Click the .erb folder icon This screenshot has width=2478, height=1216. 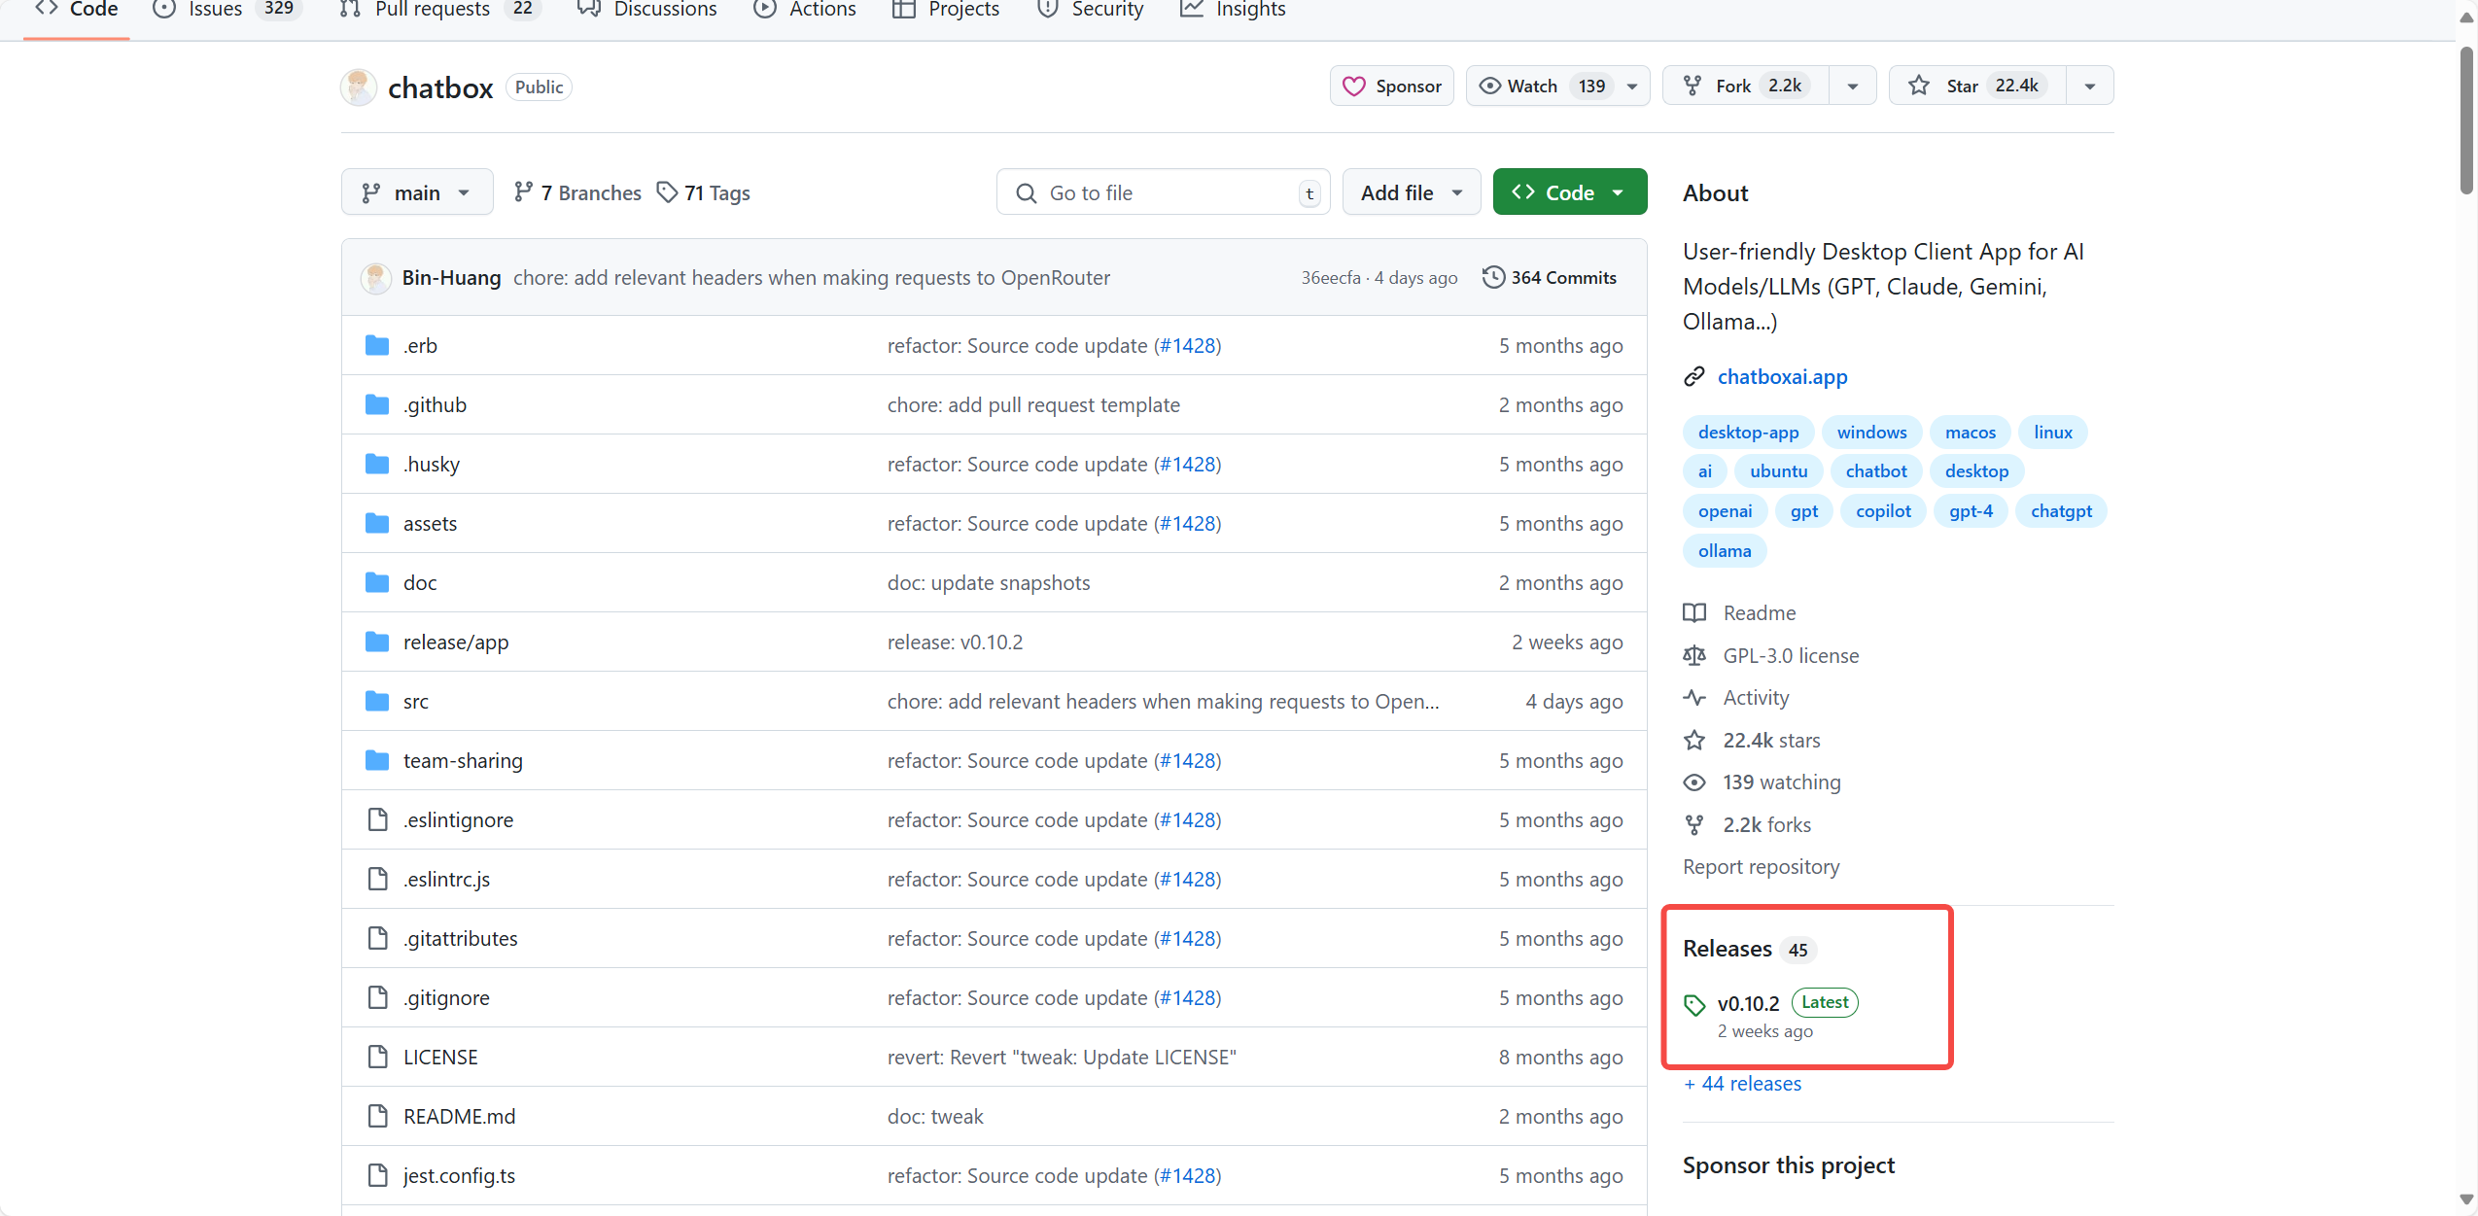pyautogui.click(x=377, y=346)
